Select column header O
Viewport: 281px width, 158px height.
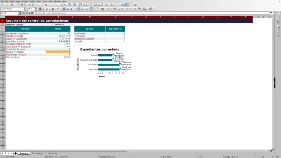point(258,17)
